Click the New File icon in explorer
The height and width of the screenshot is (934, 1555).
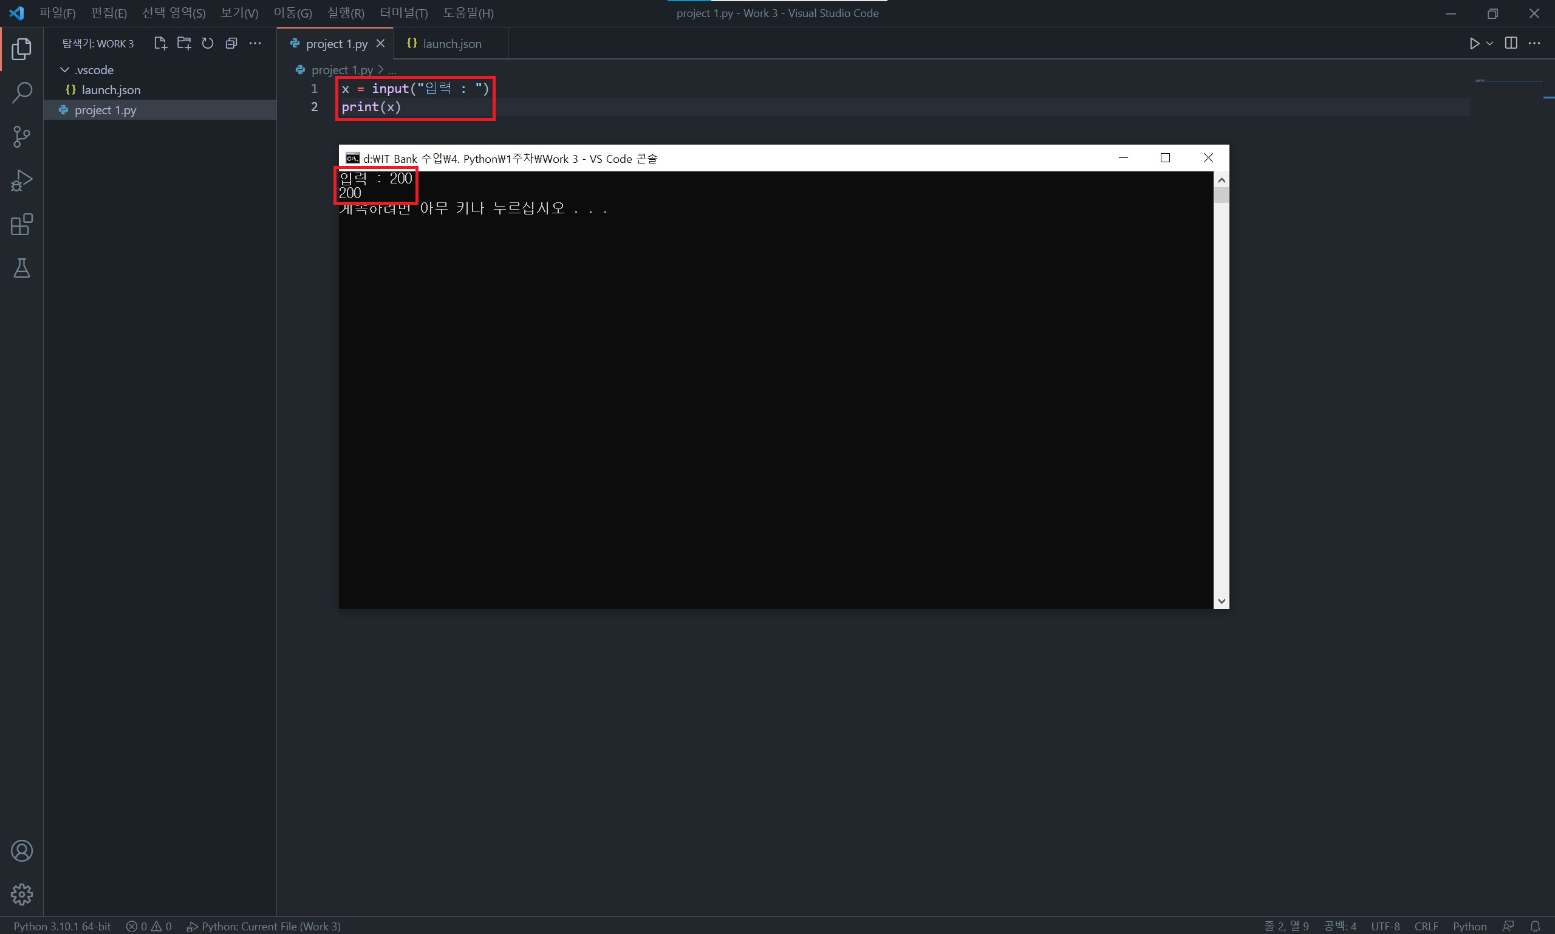[x=160, y=43]
